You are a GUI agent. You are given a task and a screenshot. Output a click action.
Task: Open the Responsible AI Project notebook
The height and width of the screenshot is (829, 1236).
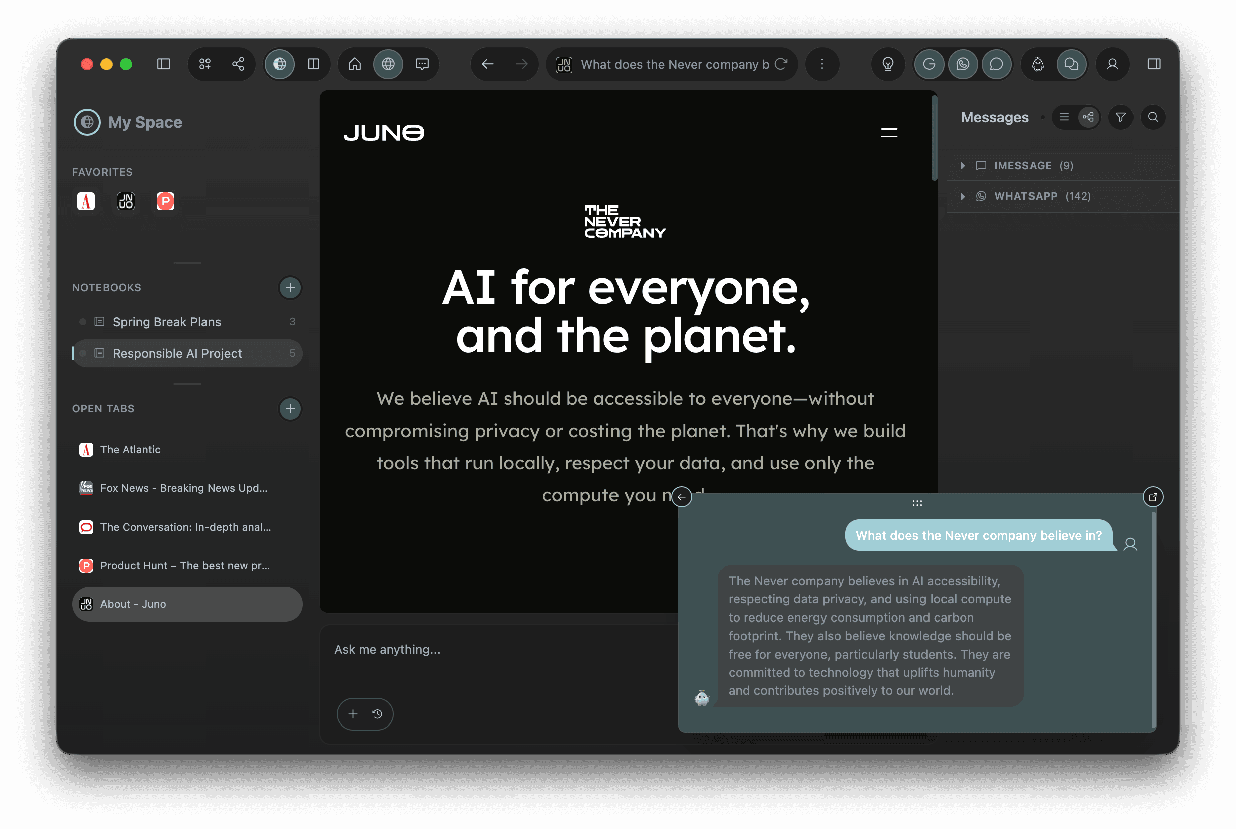pos(176,353)
